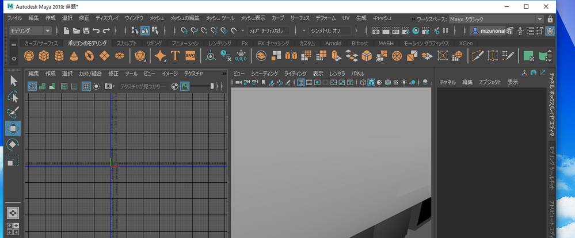The image size is (575, 238).
Task: Open the Render Settings clapper-gear icon
Action: (406, 31)
